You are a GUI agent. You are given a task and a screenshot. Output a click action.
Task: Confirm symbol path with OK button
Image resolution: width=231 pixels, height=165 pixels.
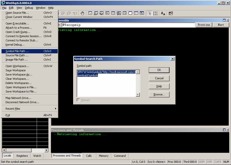159,70
